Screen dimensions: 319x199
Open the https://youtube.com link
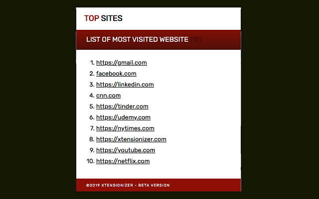click(x=126, y=150)
